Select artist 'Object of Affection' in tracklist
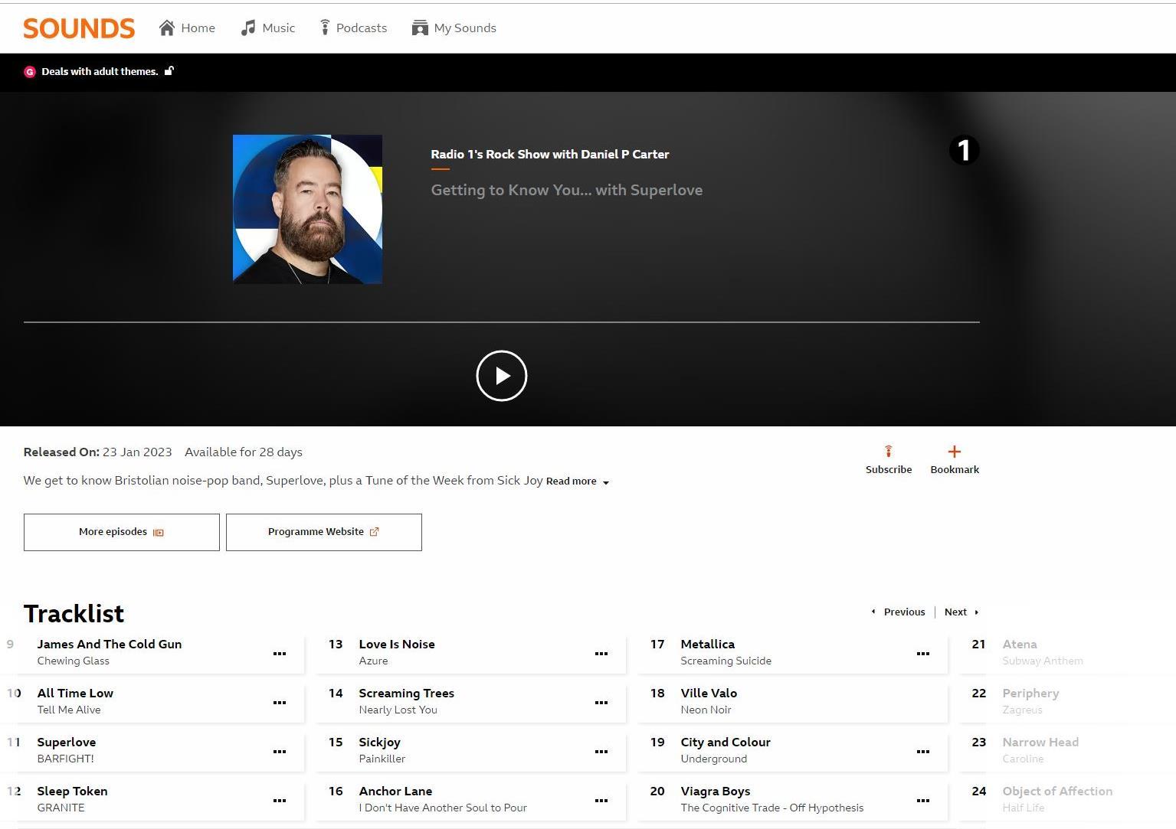Image resolution: width=1176 pixels, height=829 pixels. (x=1057, y=791)
